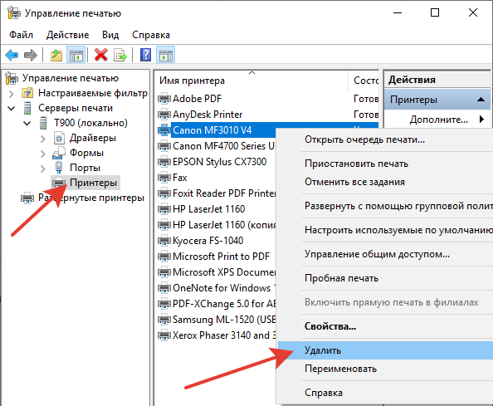The height and width of the screenshot is (406, 493).
Task: Collapse the Серверы печати tree node
Action: (x=12, y=109)
